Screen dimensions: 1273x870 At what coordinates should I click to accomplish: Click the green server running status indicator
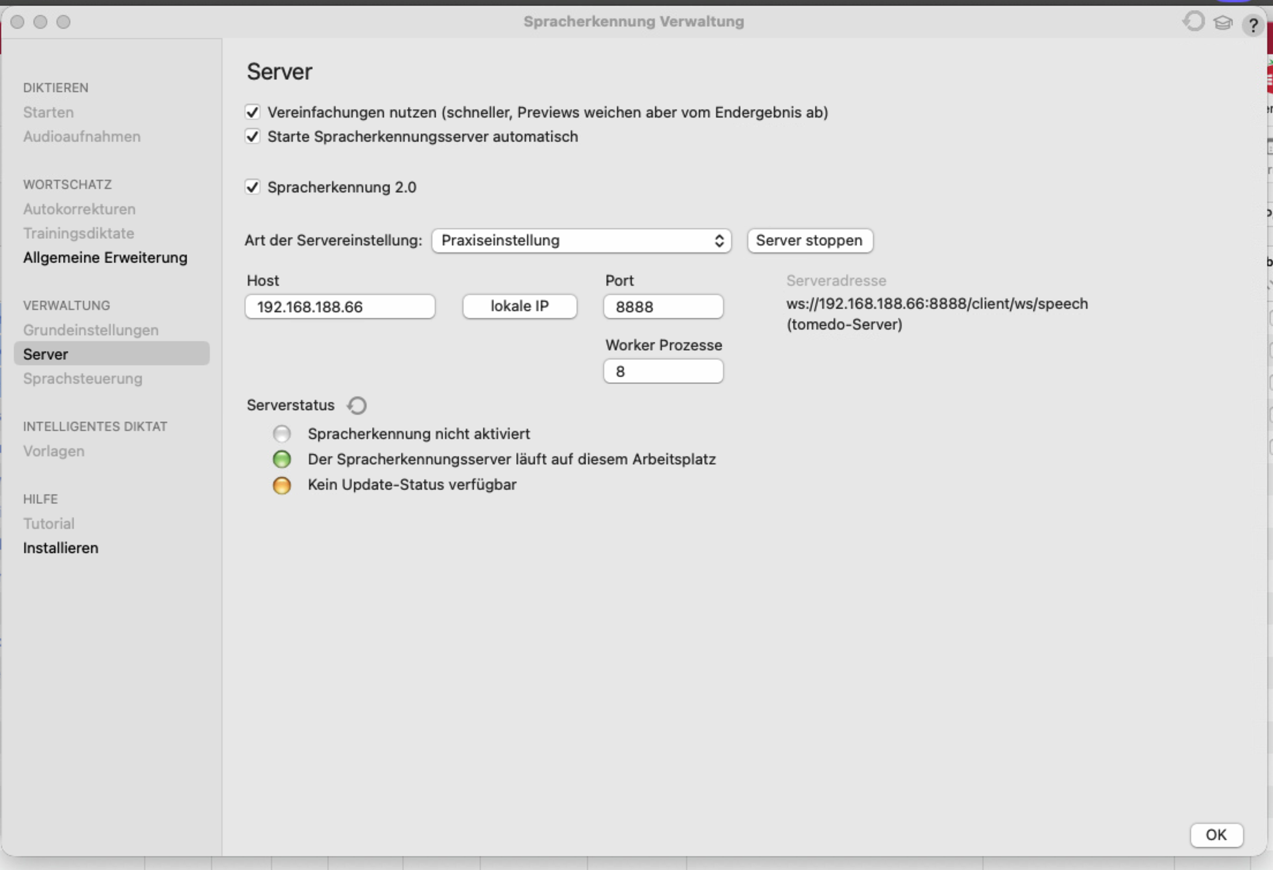click(282, 459)
